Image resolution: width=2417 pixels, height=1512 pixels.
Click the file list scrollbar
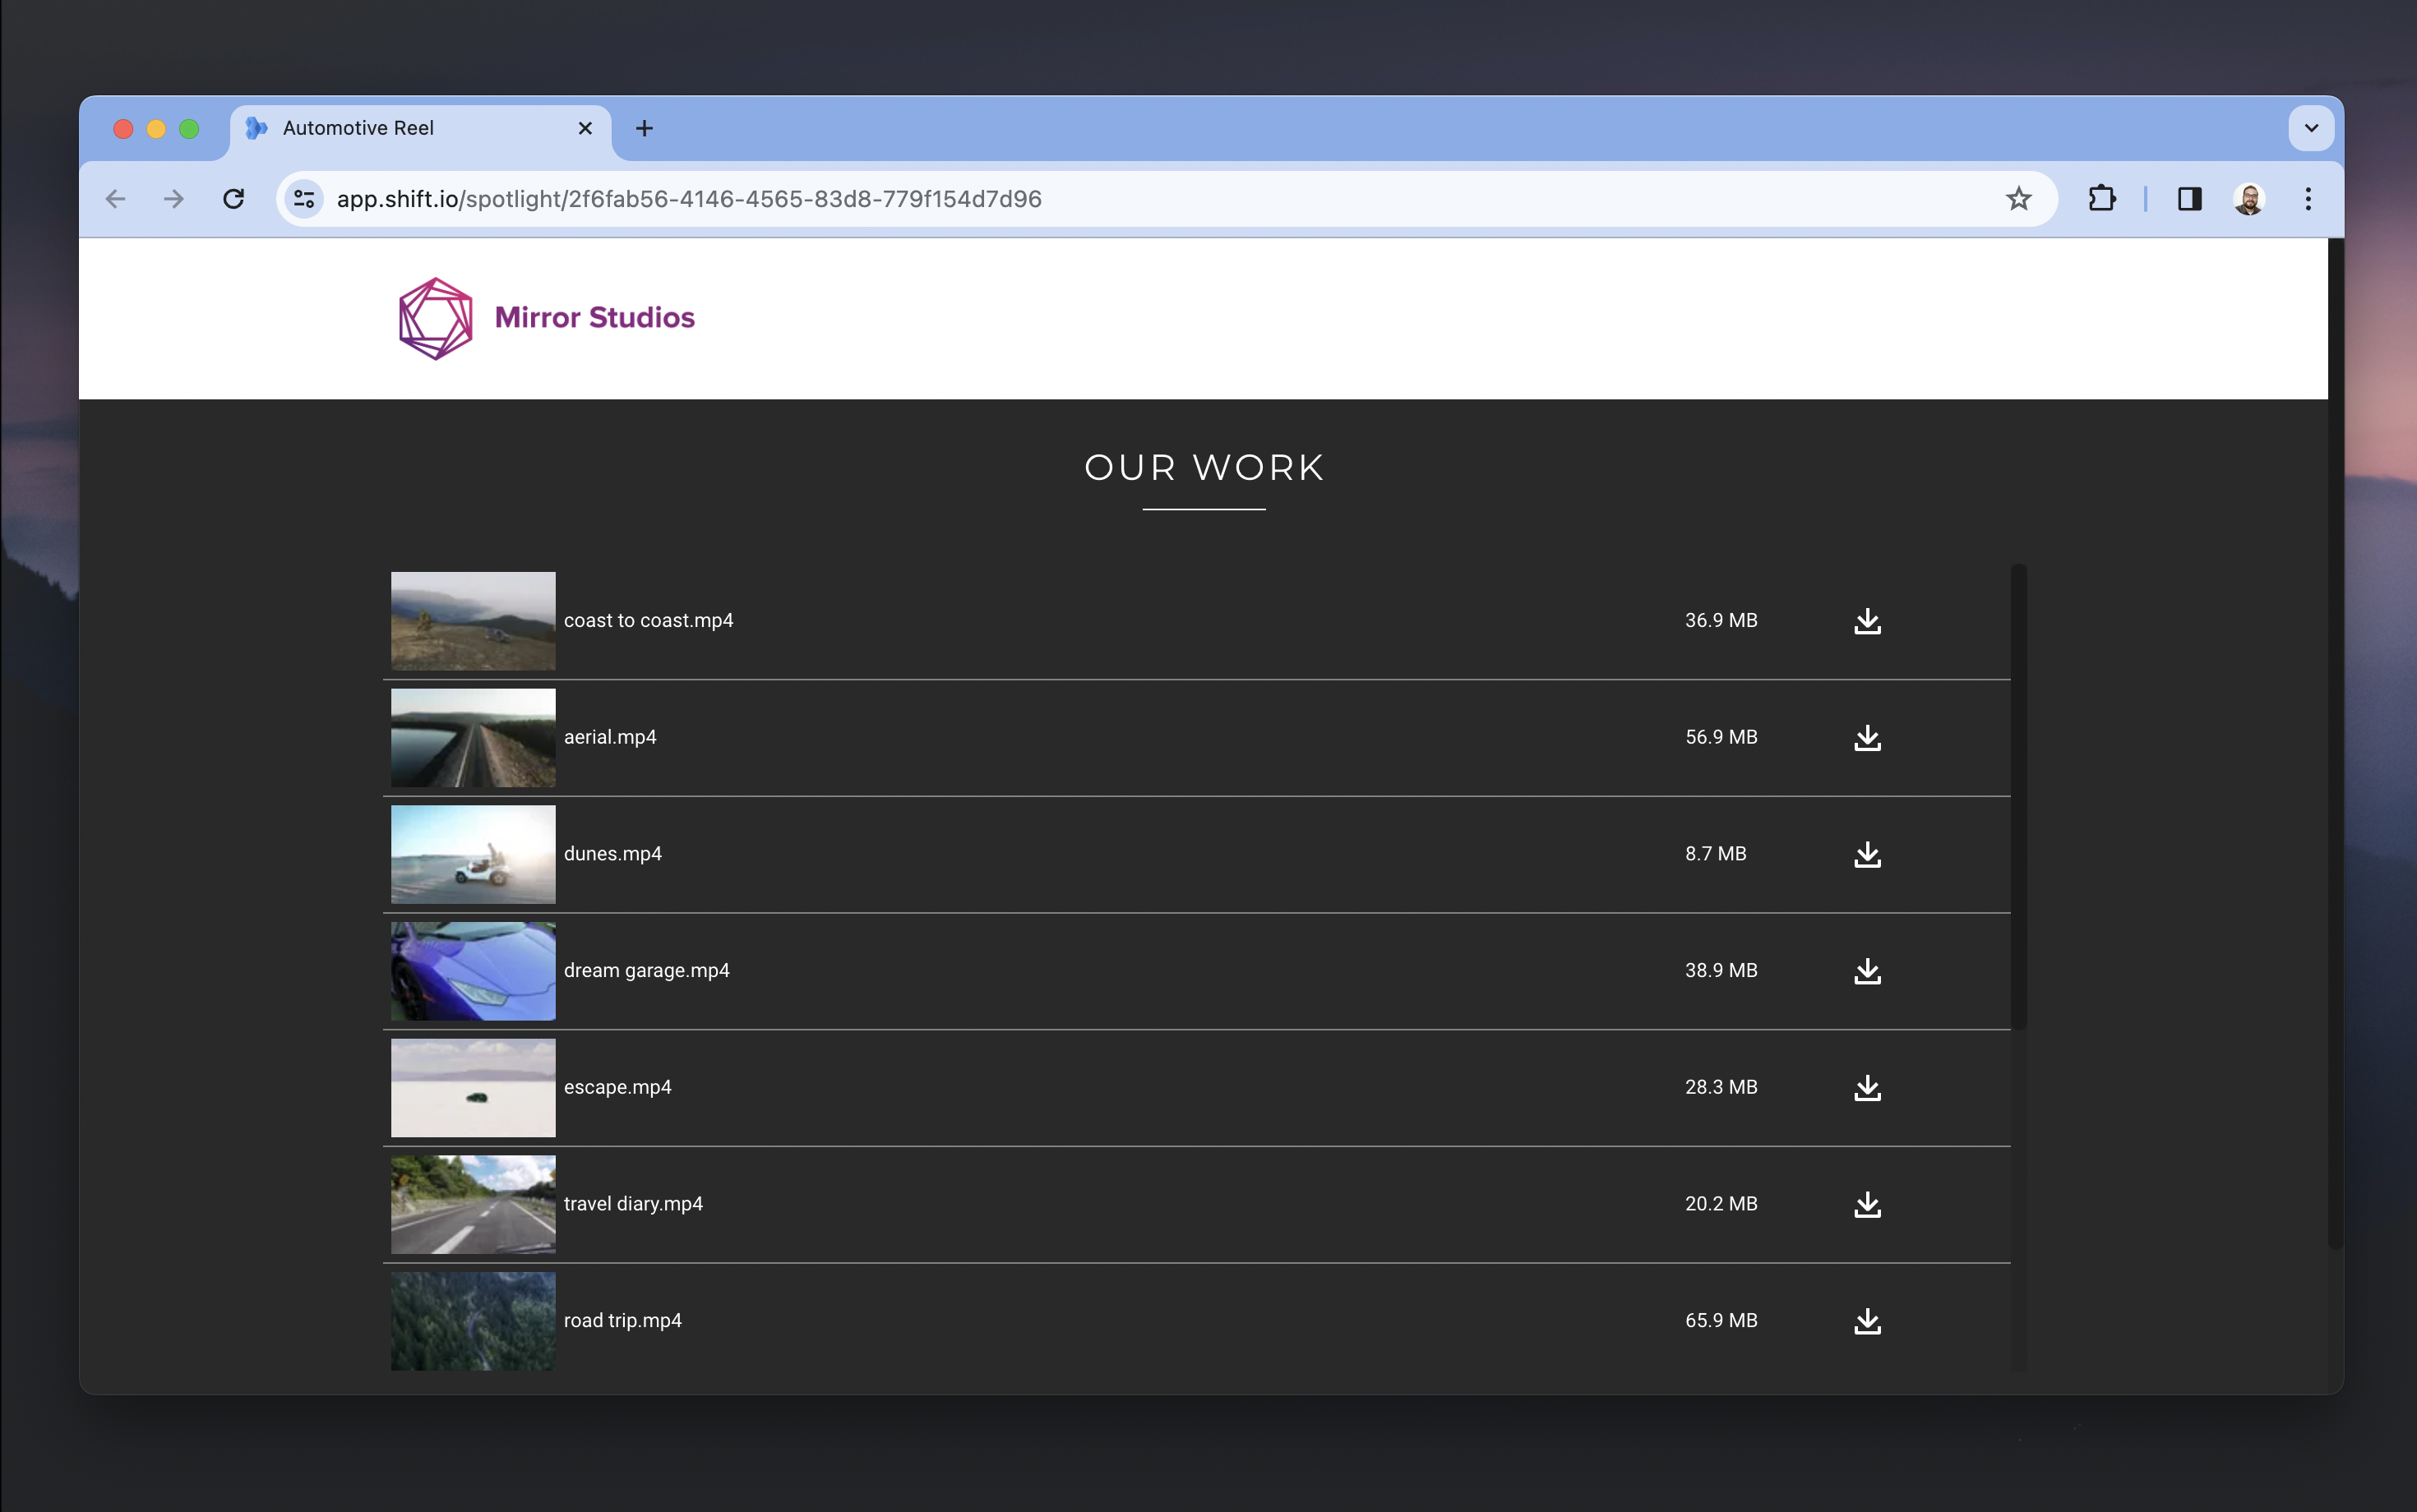coord(2019,797)
